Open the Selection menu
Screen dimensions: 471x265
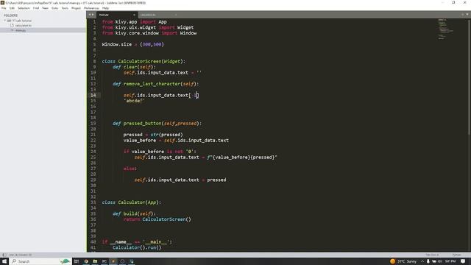click(x=24, y=8)
